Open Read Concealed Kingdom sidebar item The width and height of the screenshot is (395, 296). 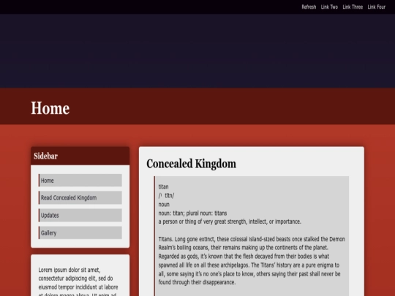click(x=80, y=197)
